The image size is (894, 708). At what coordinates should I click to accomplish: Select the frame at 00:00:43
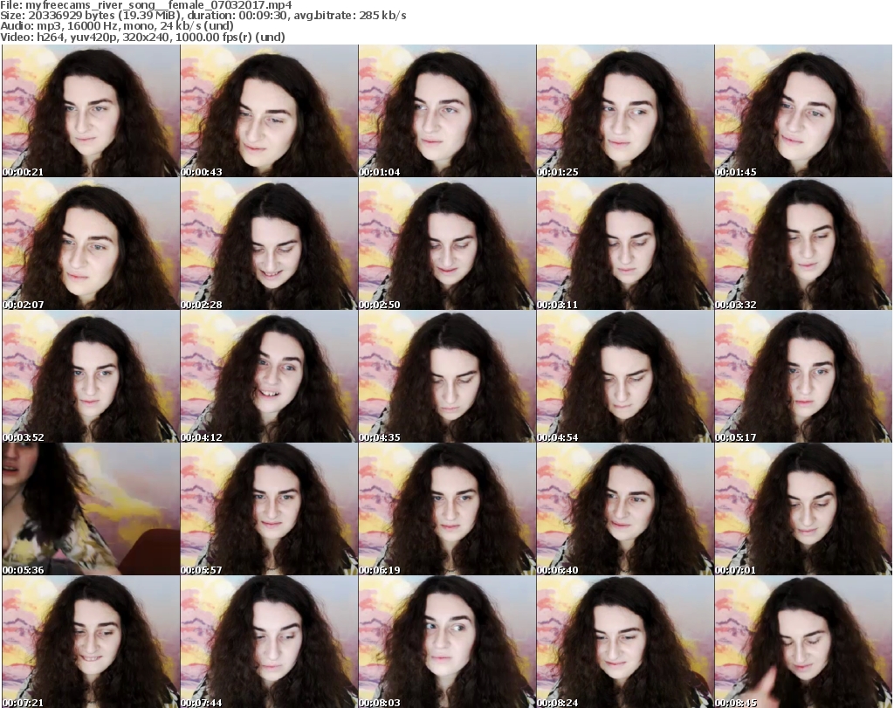269,111
